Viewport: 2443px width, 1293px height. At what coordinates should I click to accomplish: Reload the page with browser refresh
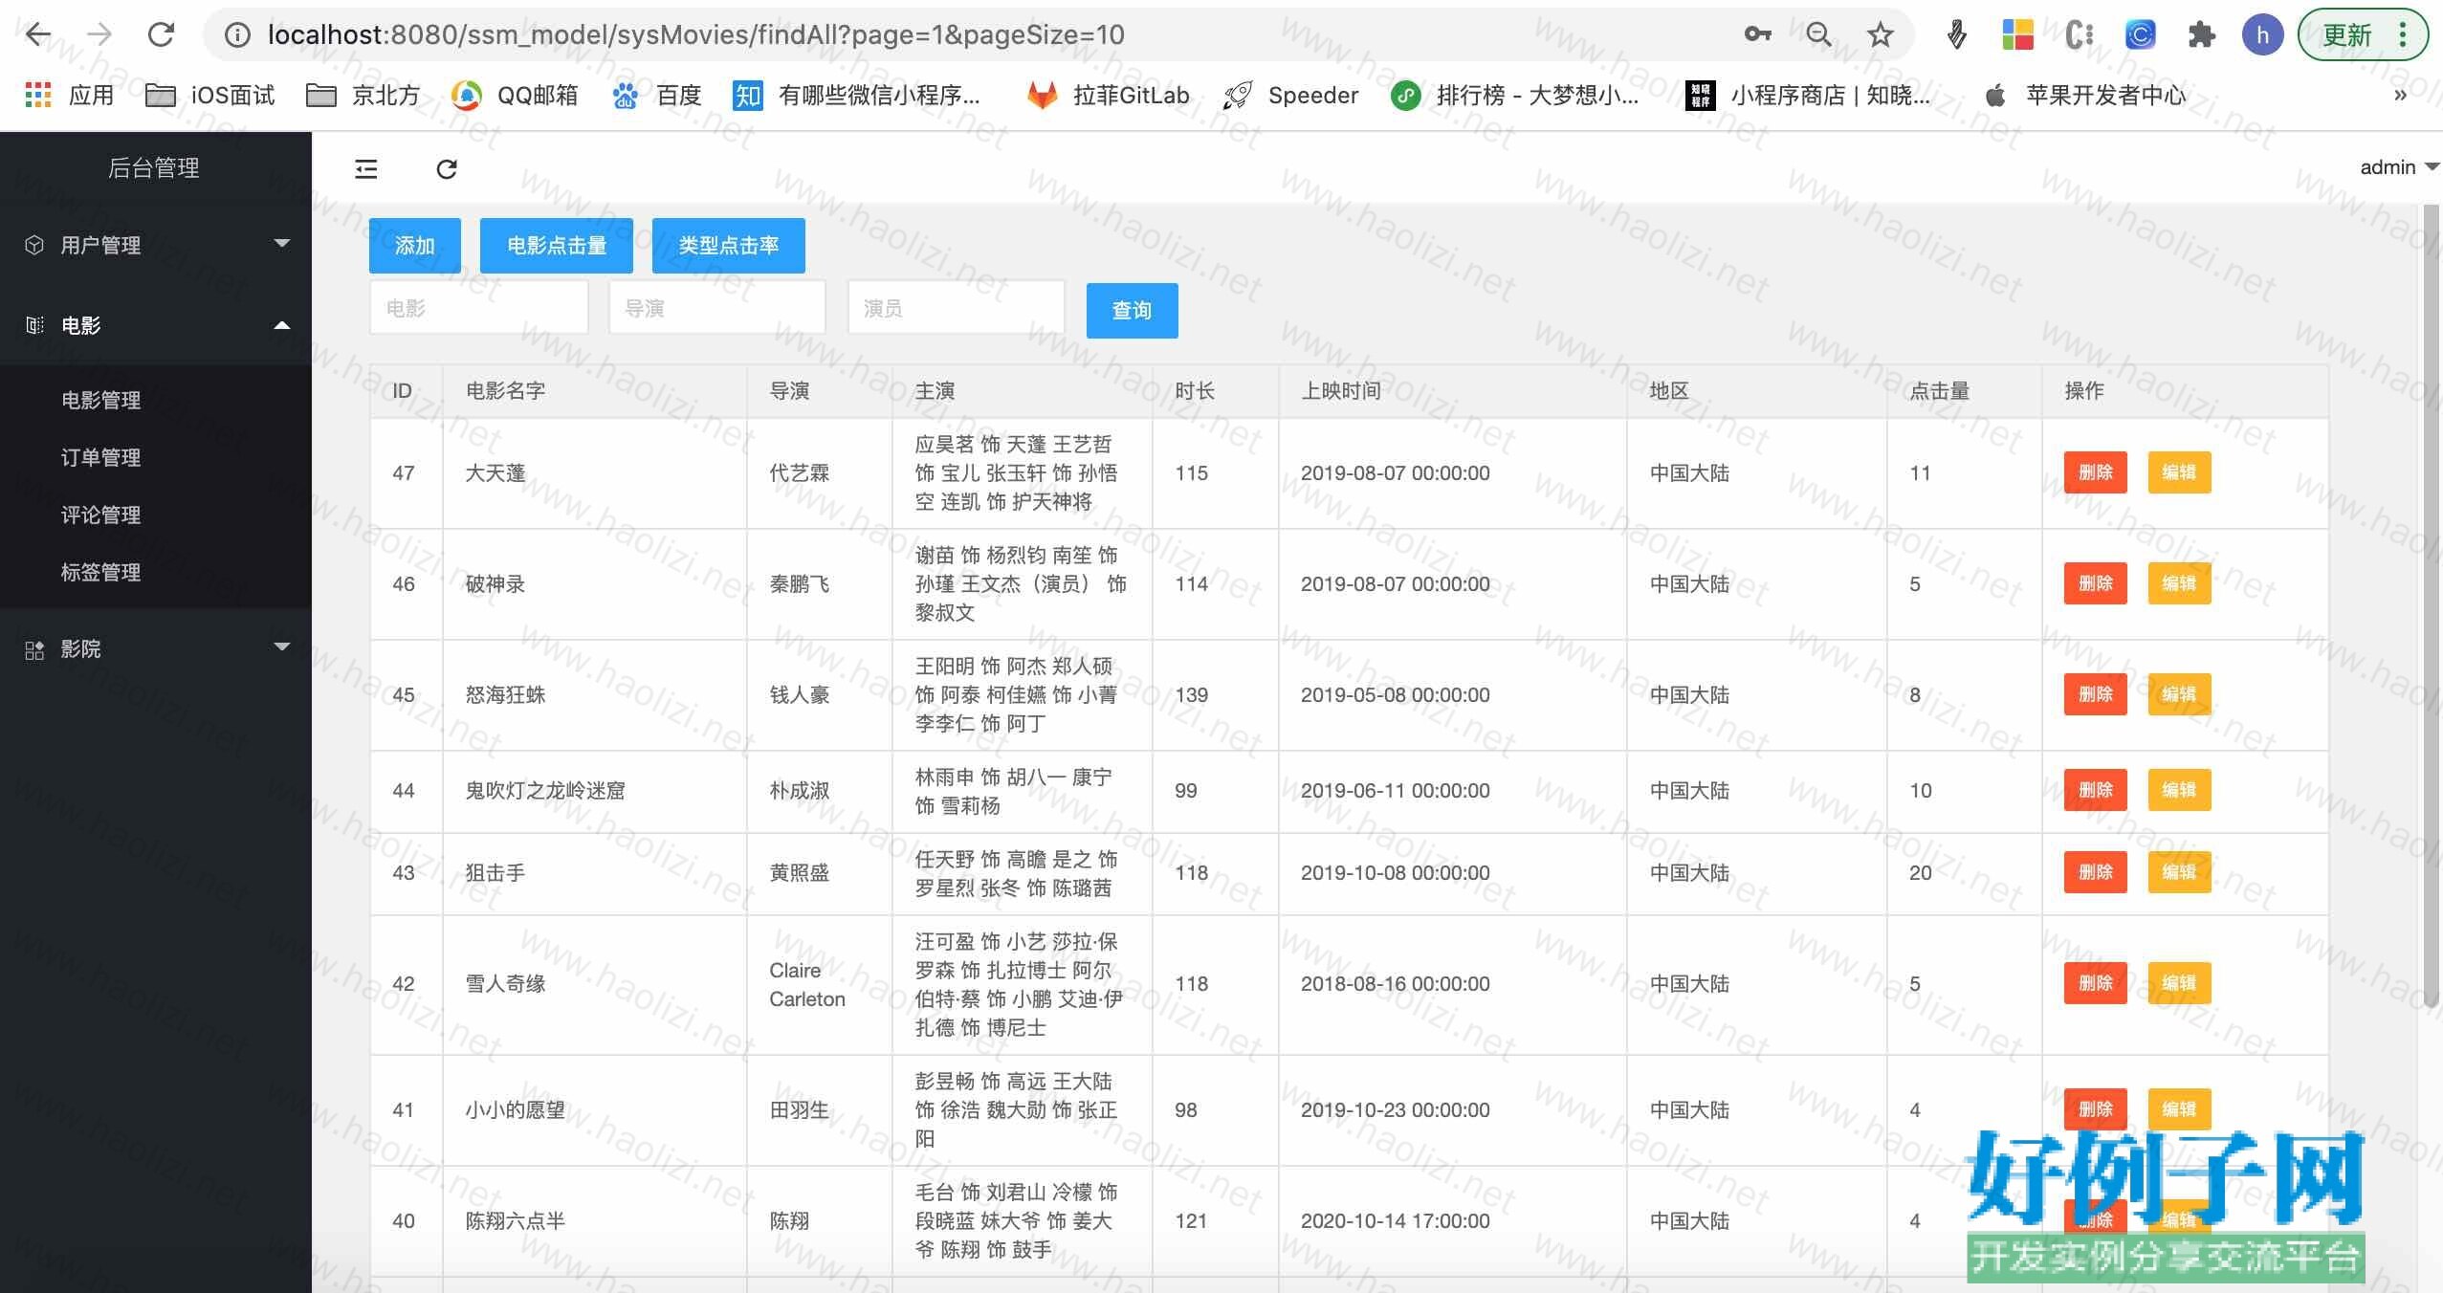161,34
